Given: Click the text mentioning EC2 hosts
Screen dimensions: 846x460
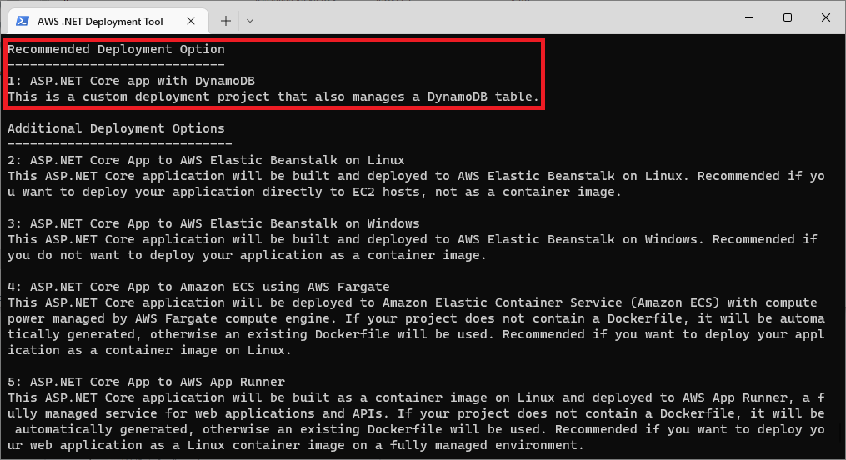Looking at the screenshot, I should (x=314, y=192).
